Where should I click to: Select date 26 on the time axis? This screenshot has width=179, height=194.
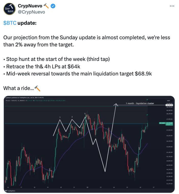140,187
